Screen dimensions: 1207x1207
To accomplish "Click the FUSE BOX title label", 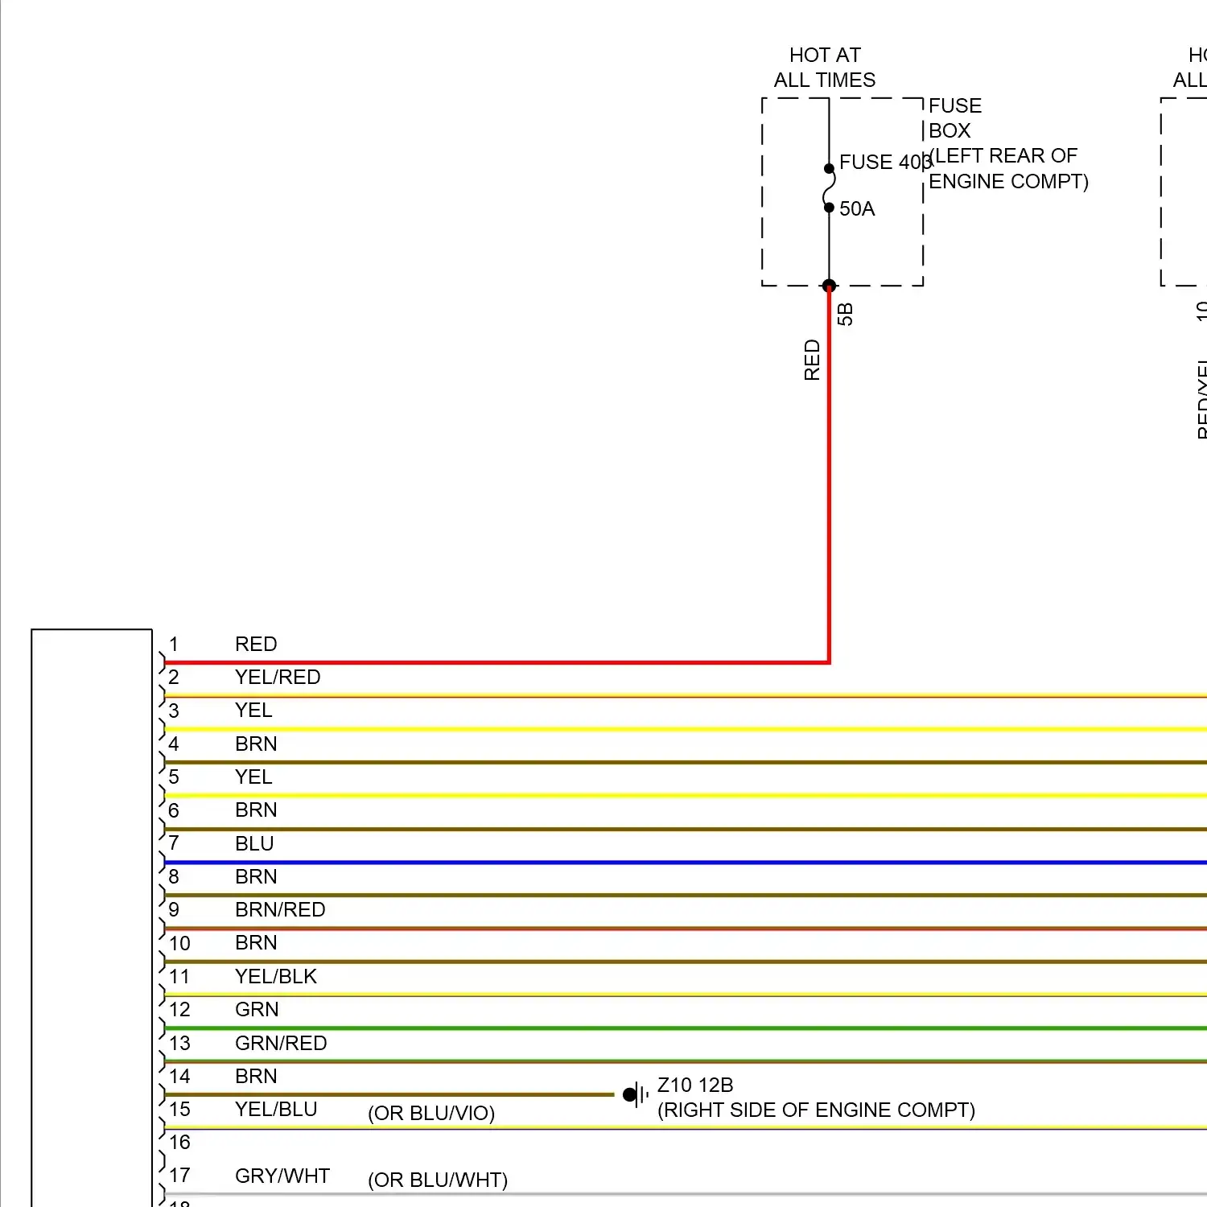I will 955,118.
